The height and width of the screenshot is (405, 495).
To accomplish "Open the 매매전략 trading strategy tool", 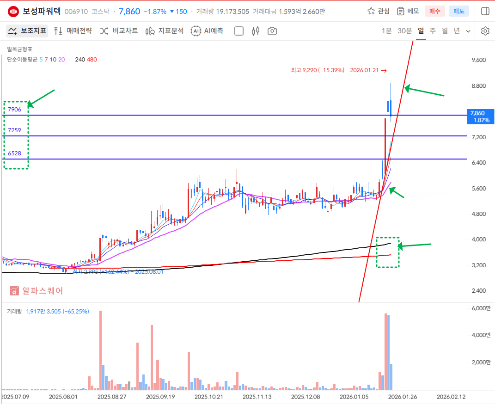I will coord(73,31).
